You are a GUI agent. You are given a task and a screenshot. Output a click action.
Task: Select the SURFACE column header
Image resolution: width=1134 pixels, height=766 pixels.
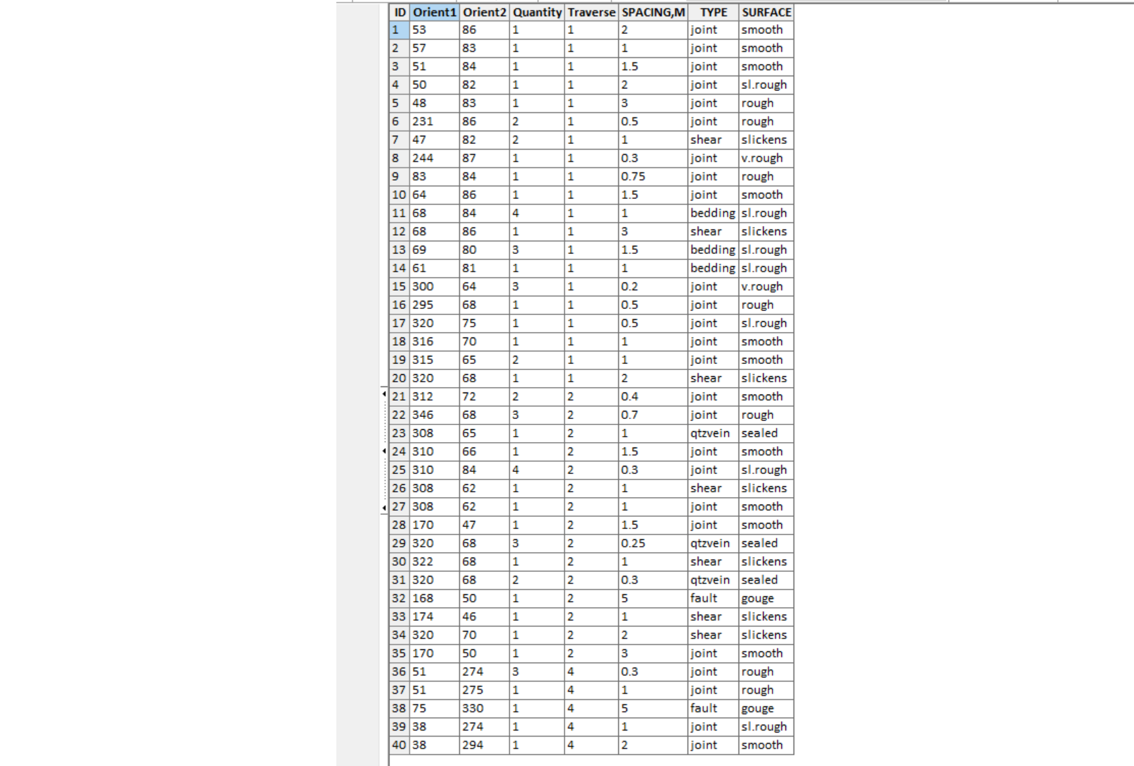click(x=766, y=12)
